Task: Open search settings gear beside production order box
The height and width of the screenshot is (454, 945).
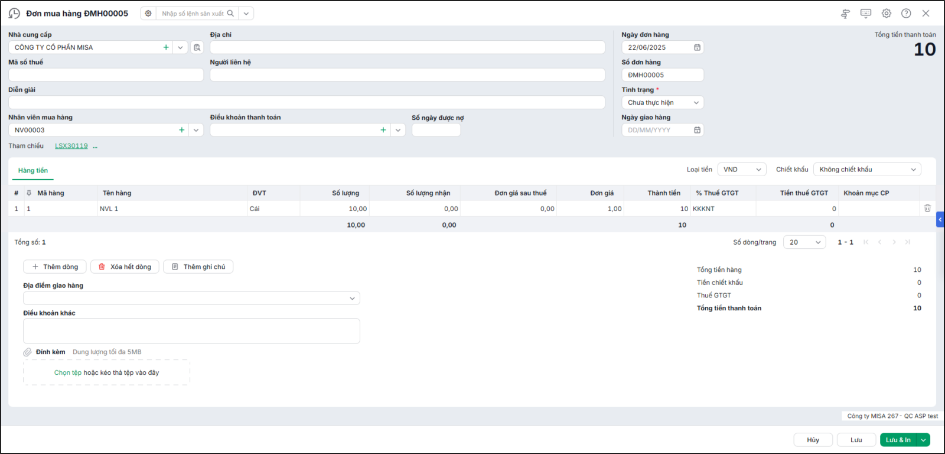Action: click(x=148, y=14)
